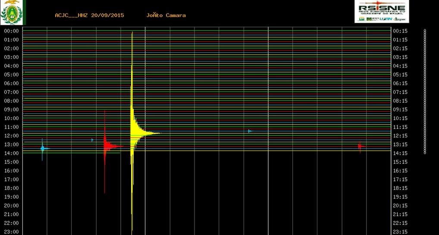Click the 04:00 time label
Screen dimensions: 439x235
point(12,66)
